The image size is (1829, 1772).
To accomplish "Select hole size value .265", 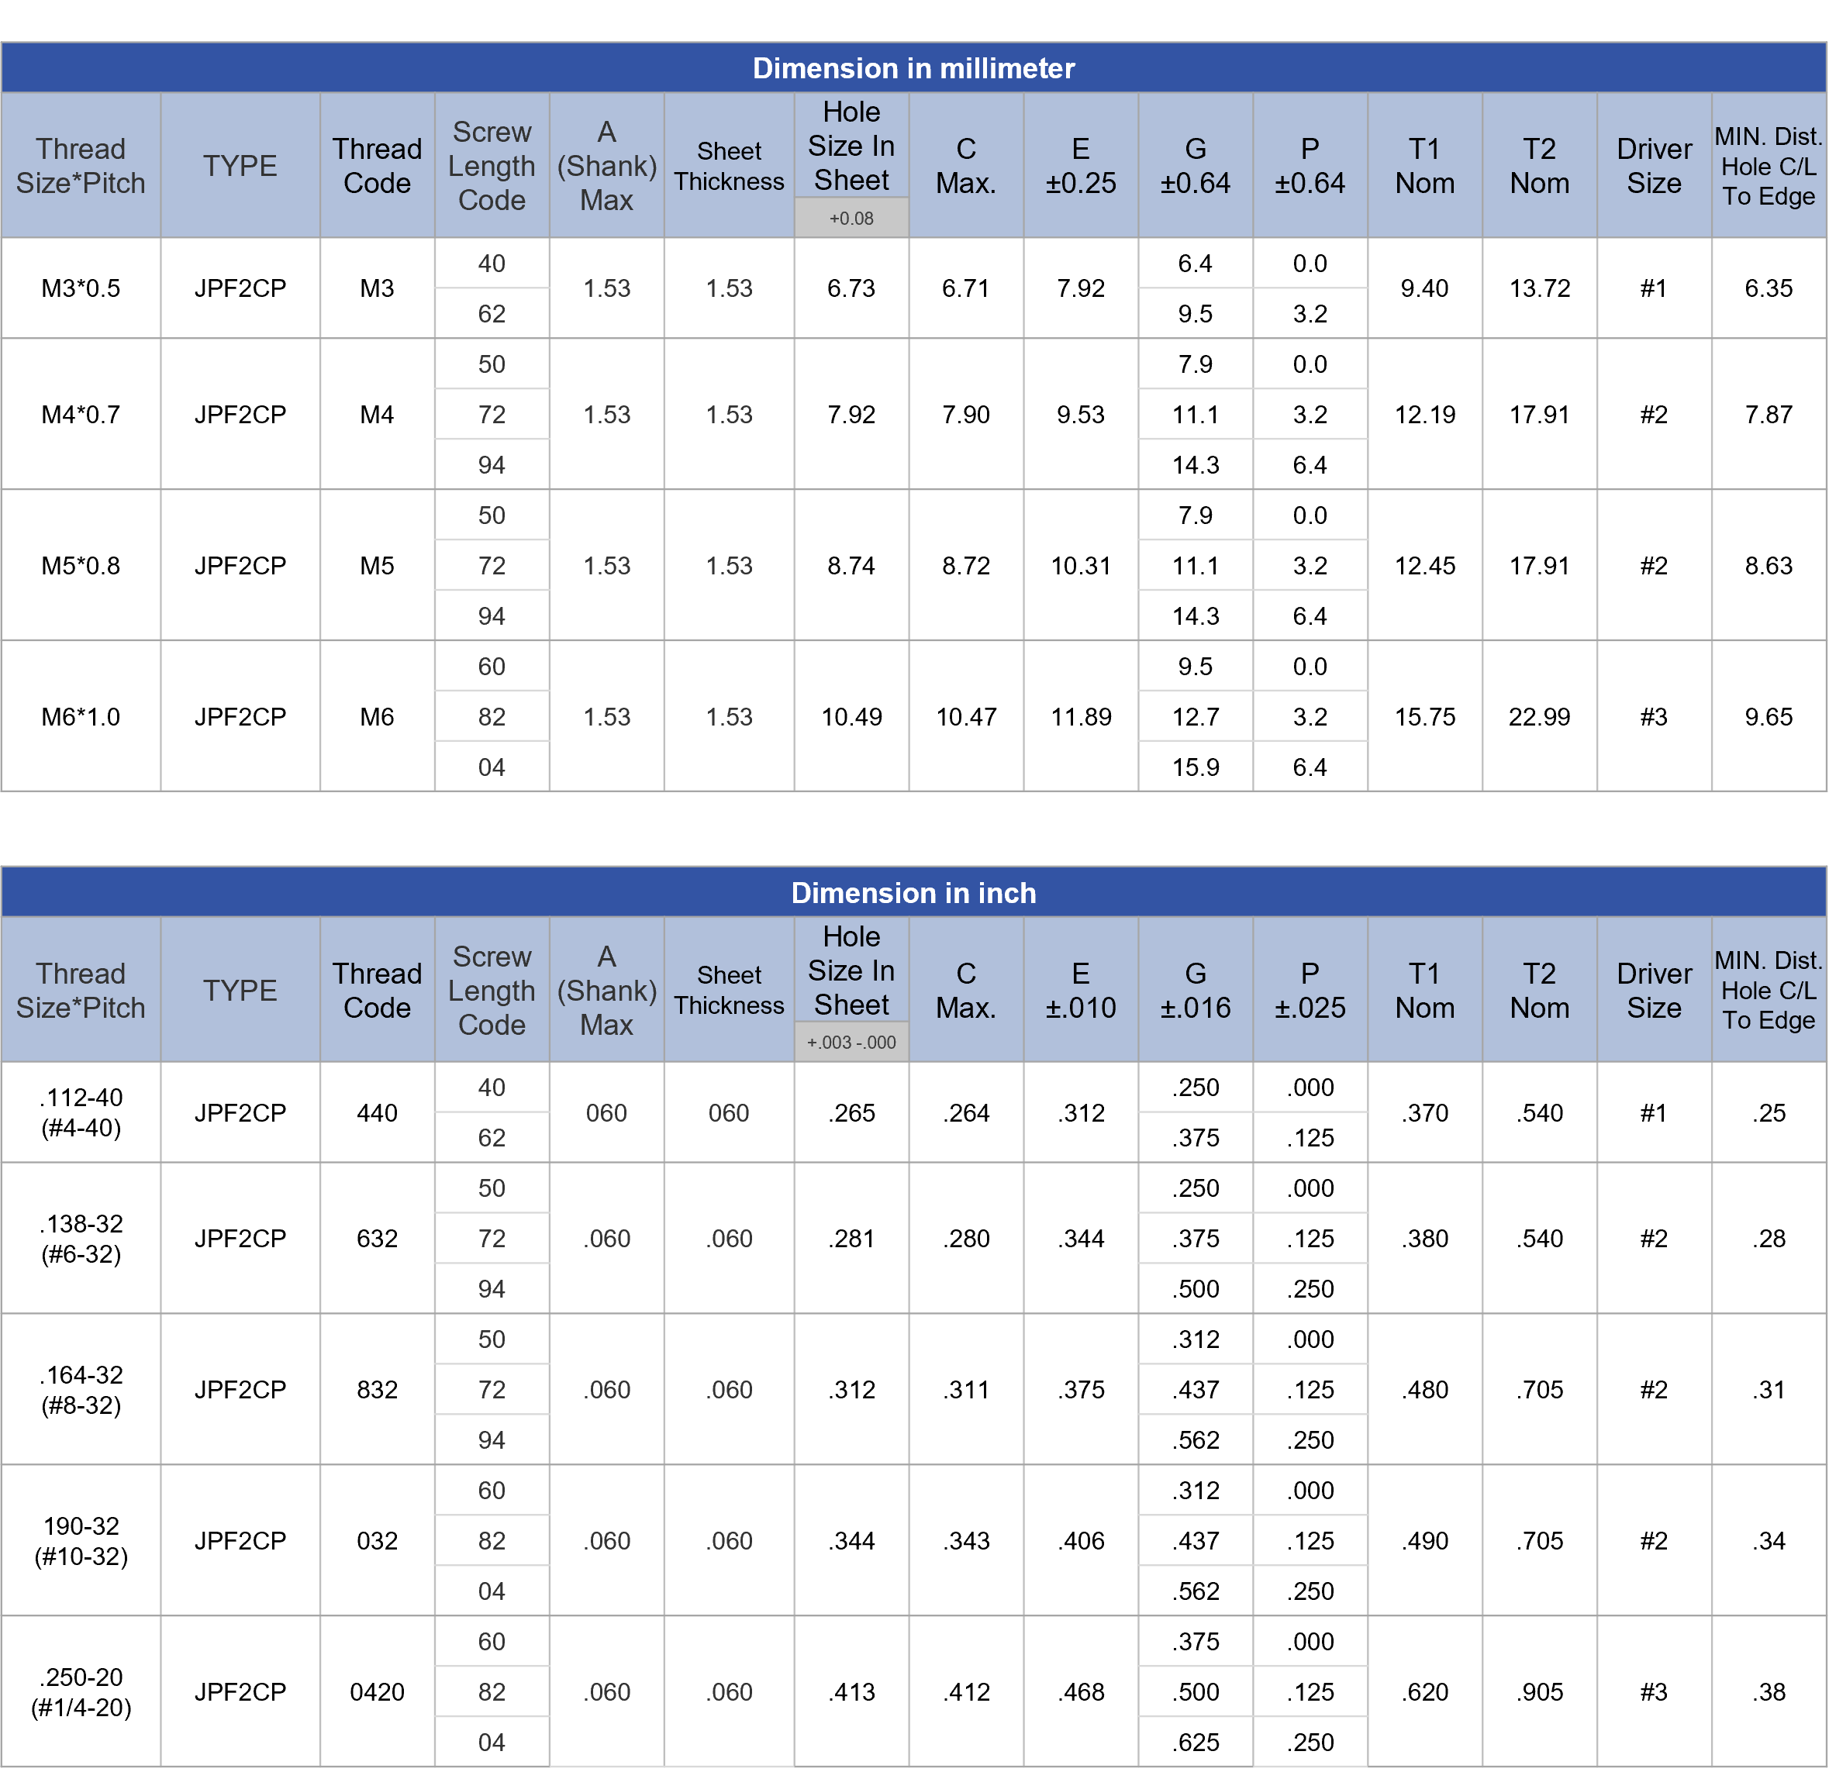I will click(851, 1112).
